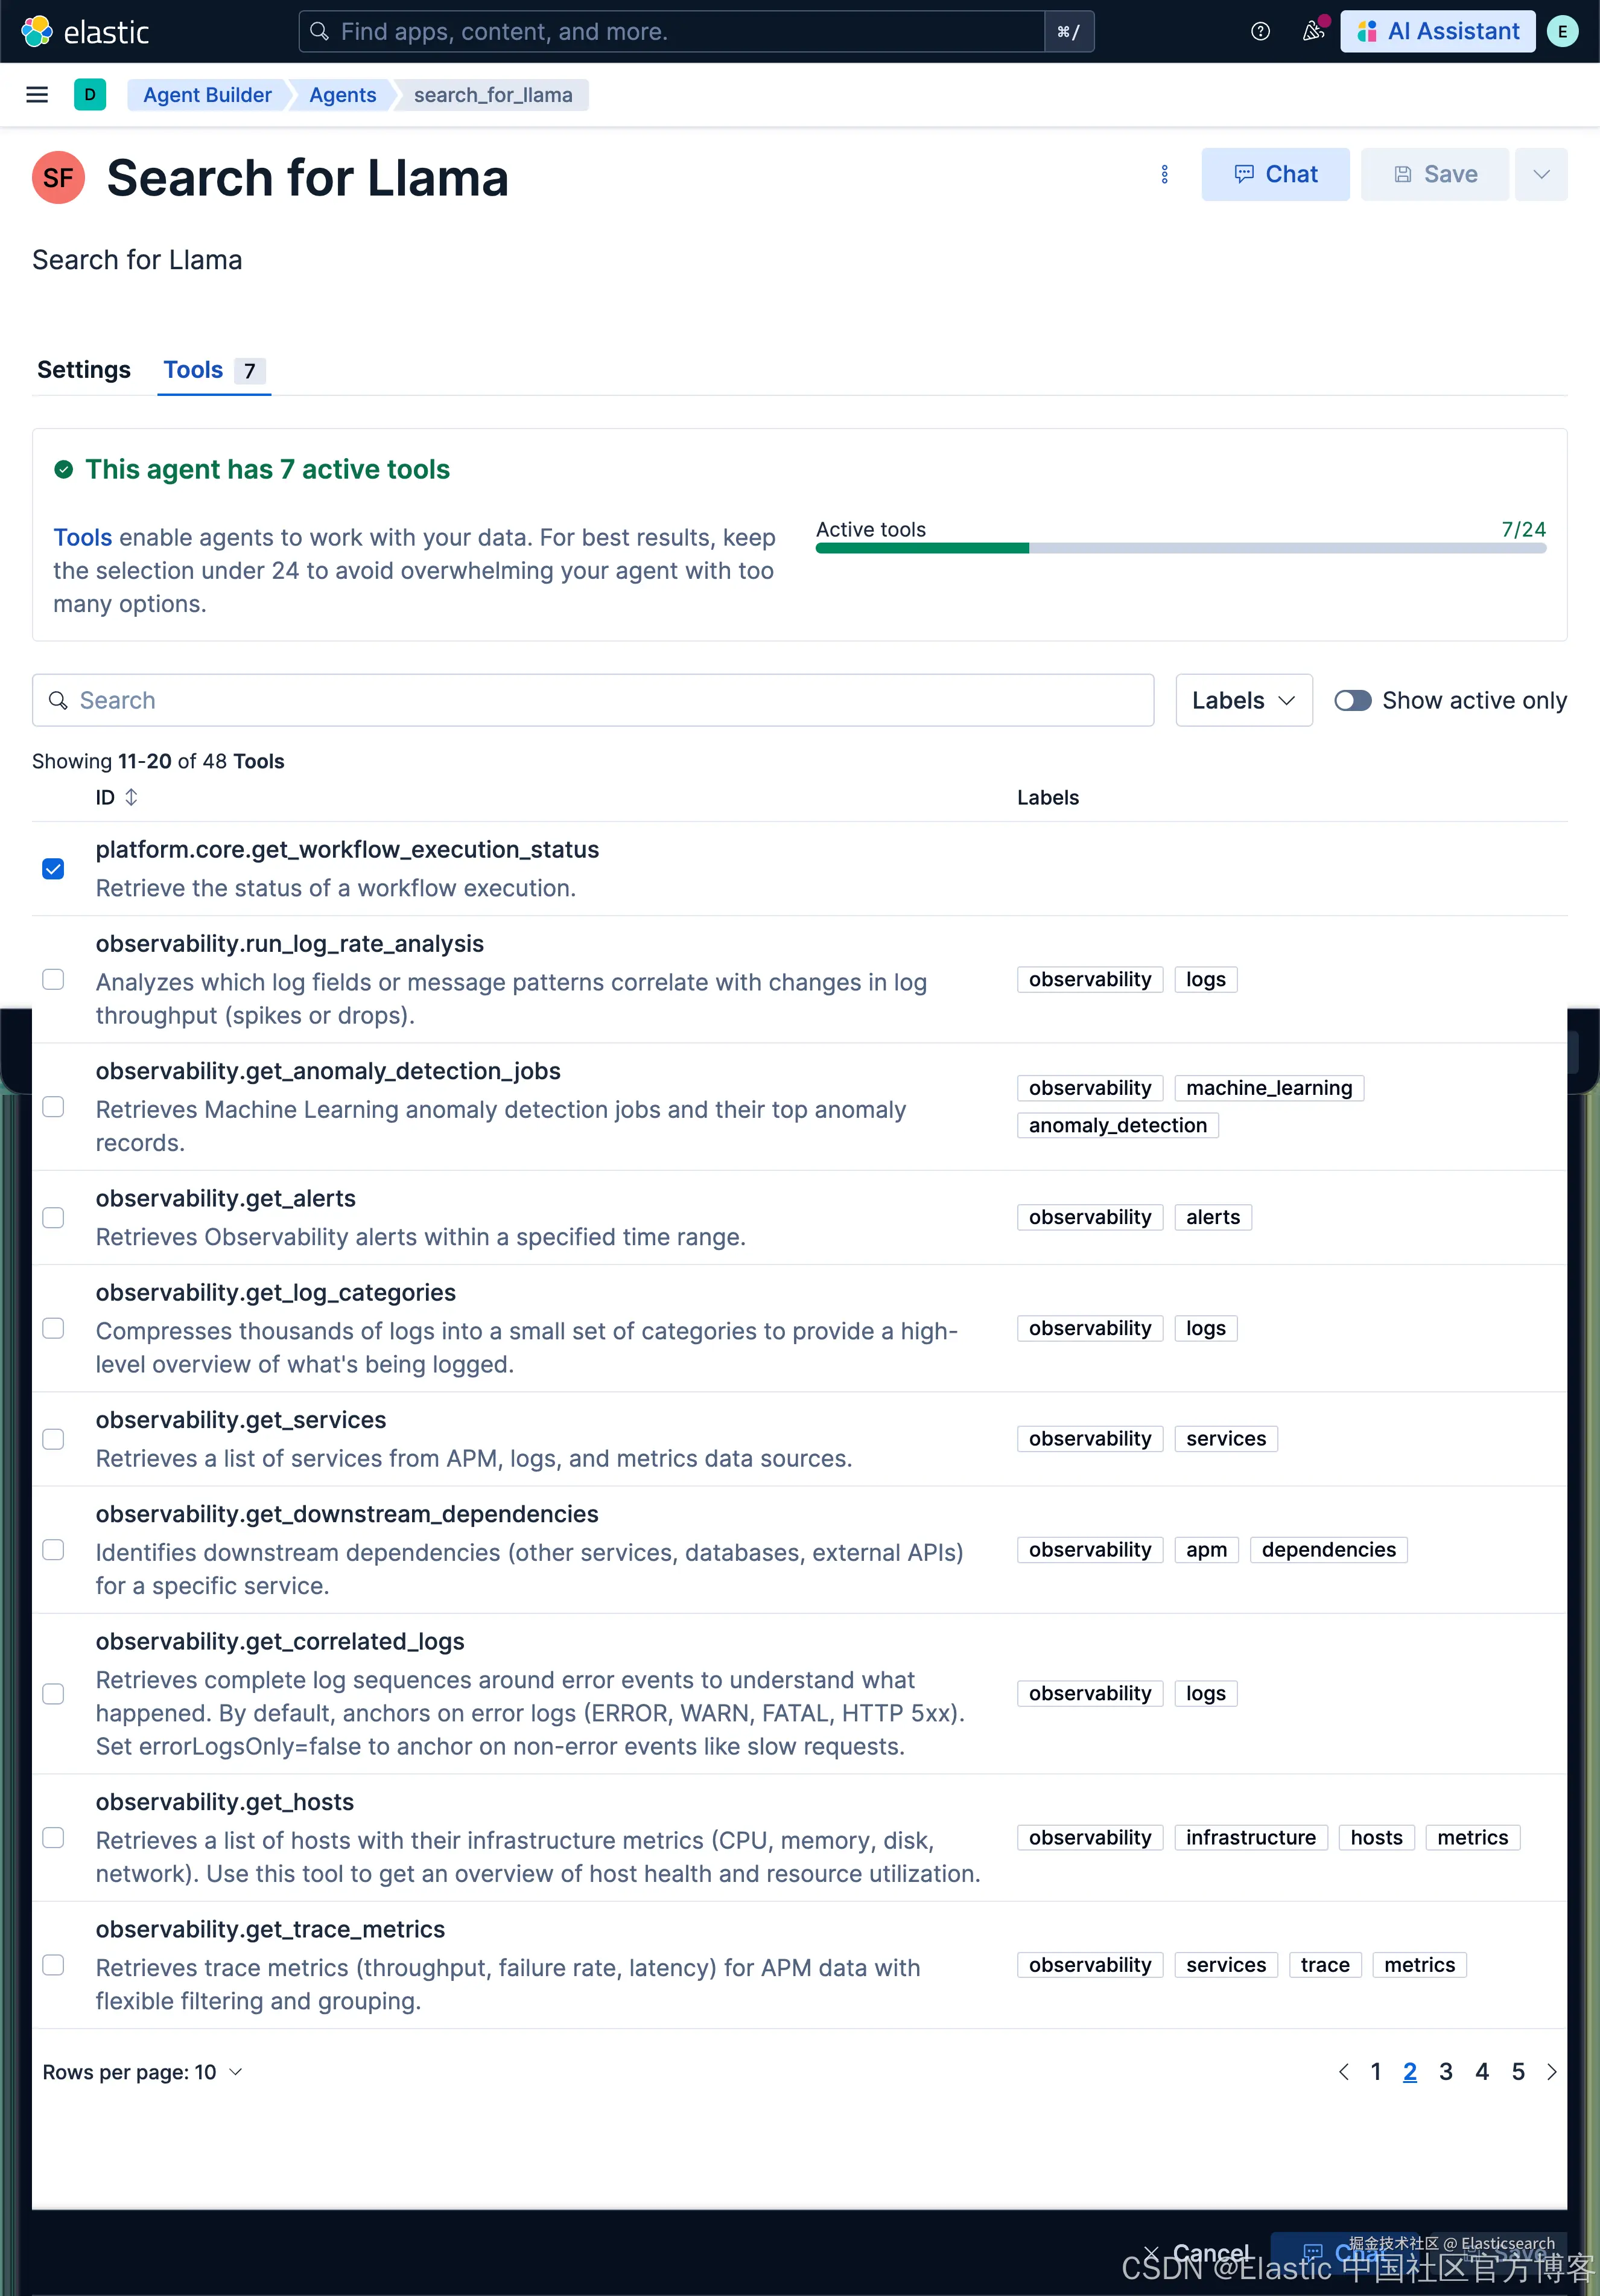The width and height of the screenshot is (1600, 2296).
Task: Switch to the Settings tab
Action: point(84,370)
